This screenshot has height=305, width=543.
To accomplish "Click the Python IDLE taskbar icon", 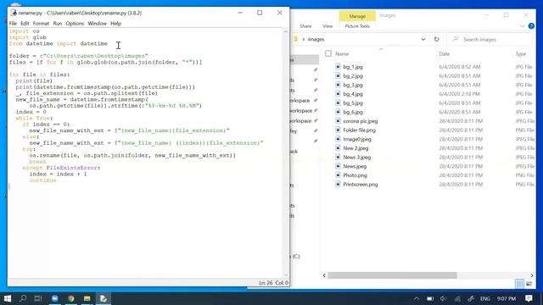I will [x=104, y=298].
